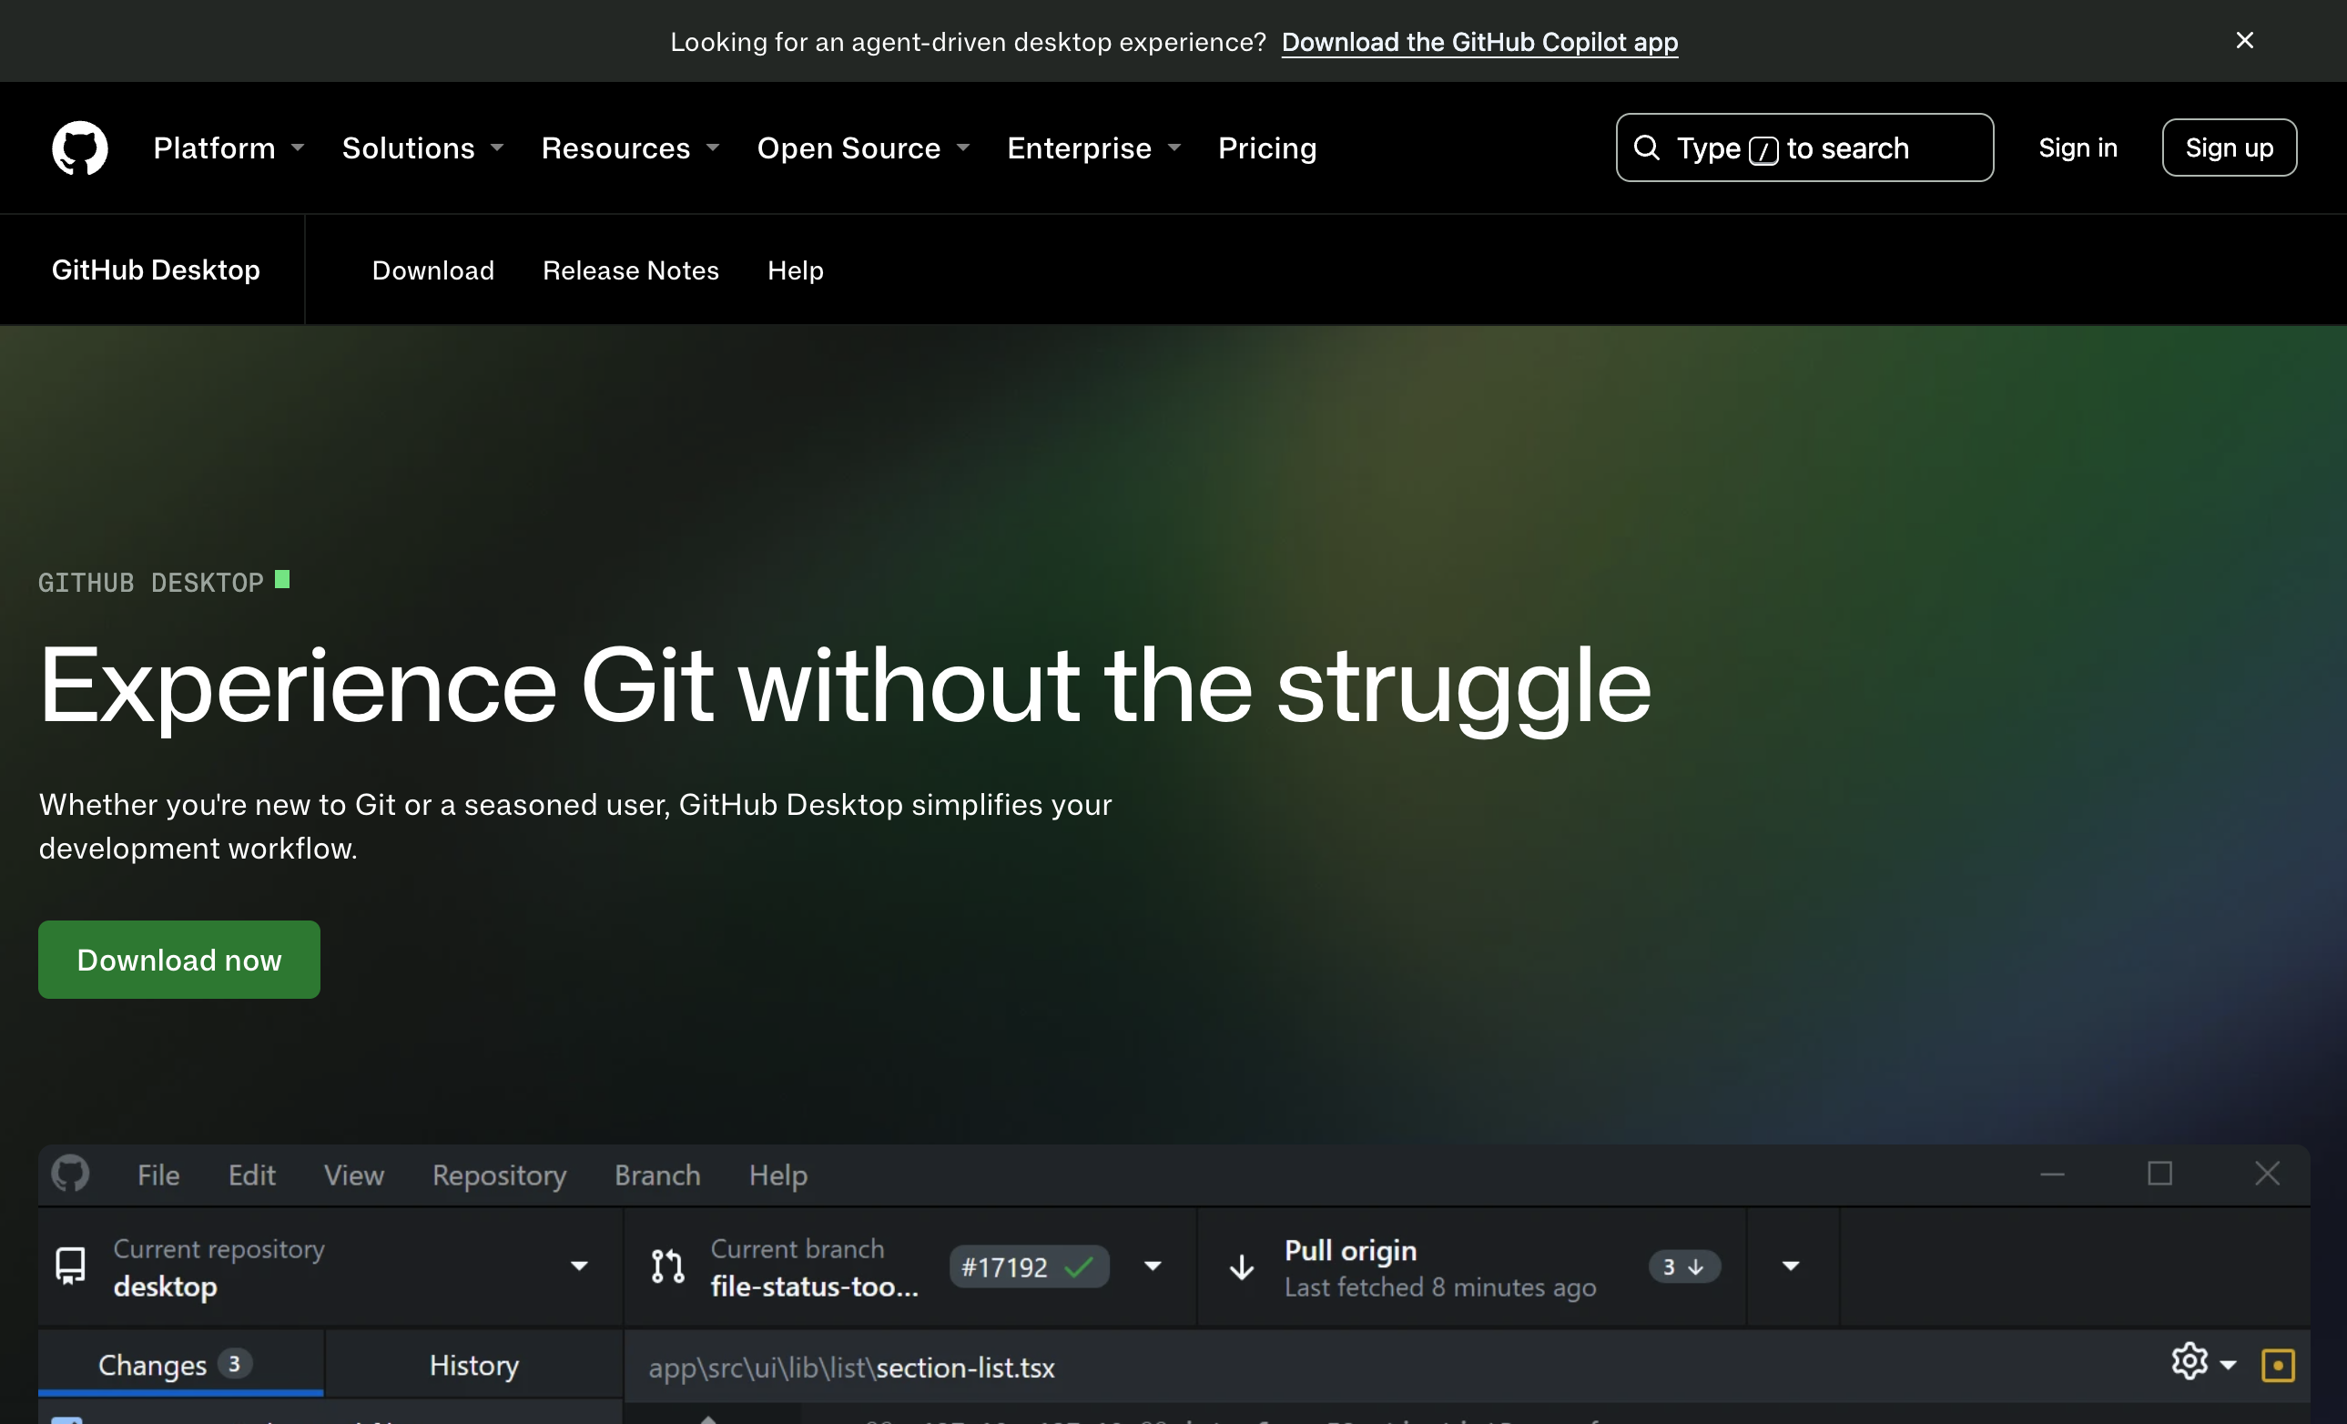Screen dimensions: 2347x1424
Task: Click the desktop repository name
Action: point(165,1287)
